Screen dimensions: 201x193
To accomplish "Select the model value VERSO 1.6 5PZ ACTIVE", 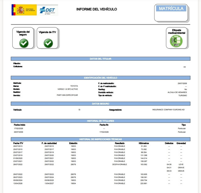I will [68, 89].
